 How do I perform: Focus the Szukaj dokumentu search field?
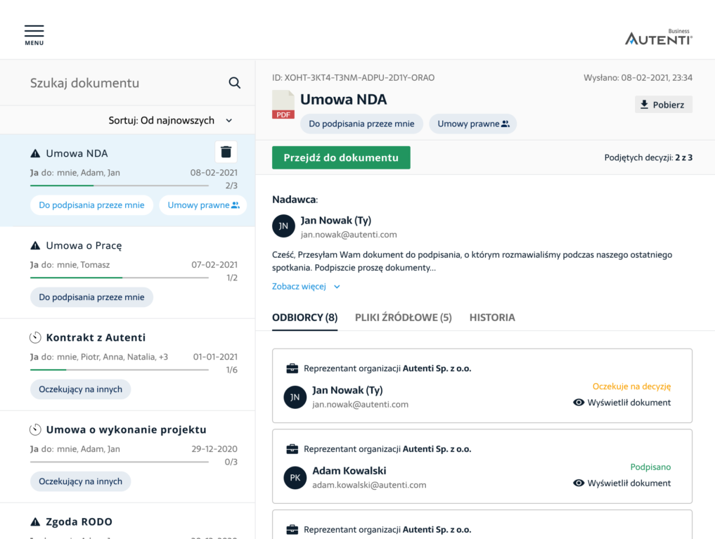pos(120,83)
